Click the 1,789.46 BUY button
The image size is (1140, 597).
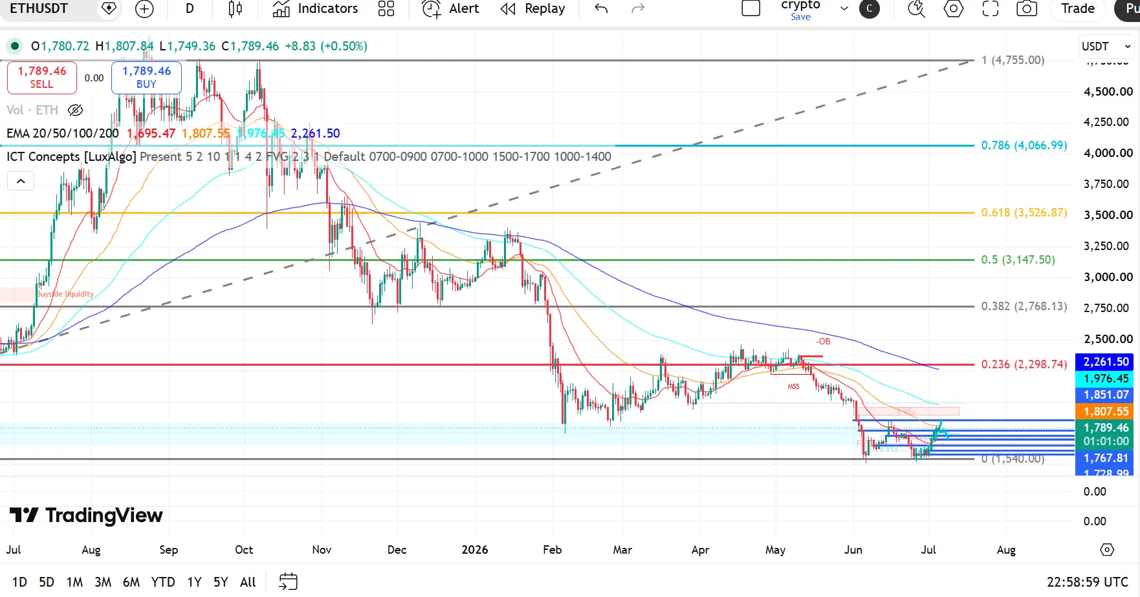click(x=146, y=78)
